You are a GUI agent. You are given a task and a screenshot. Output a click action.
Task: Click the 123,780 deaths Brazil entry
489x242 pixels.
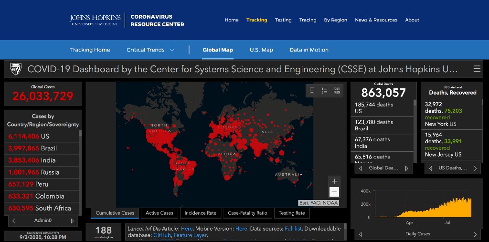point(382,126)
